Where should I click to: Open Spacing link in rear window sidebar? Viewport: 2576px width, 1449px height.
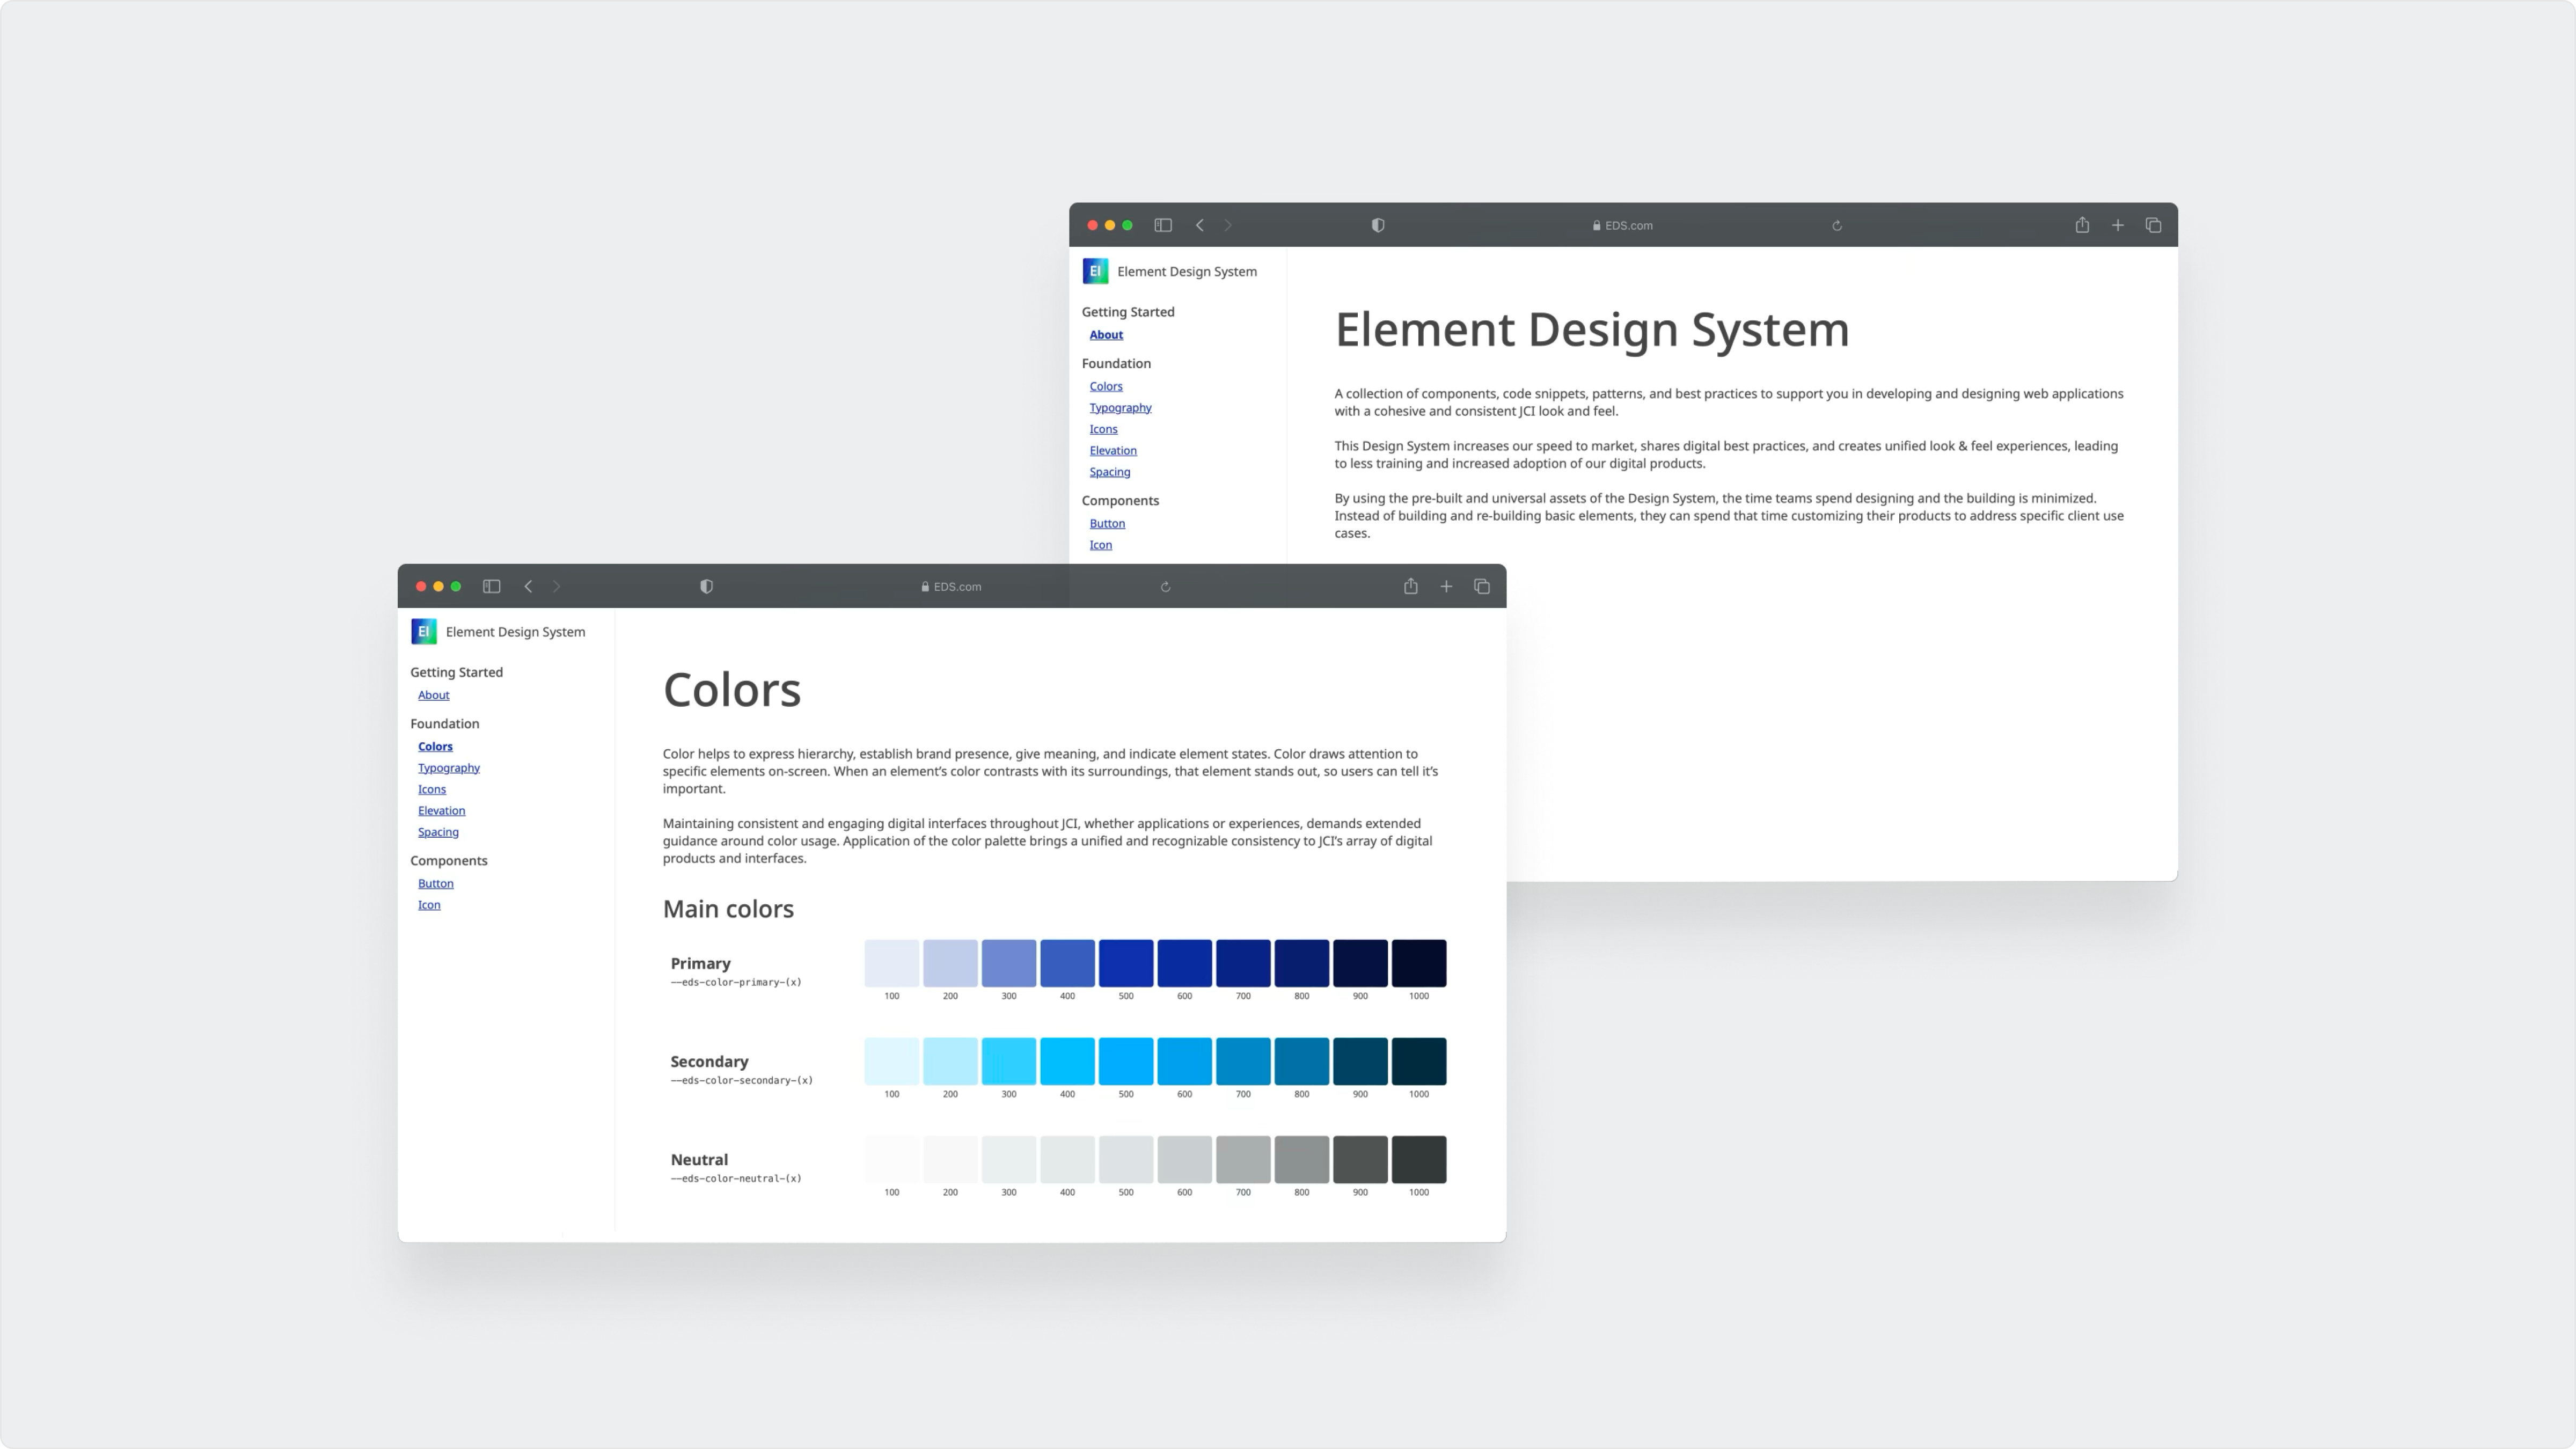tap(1110, 472)
